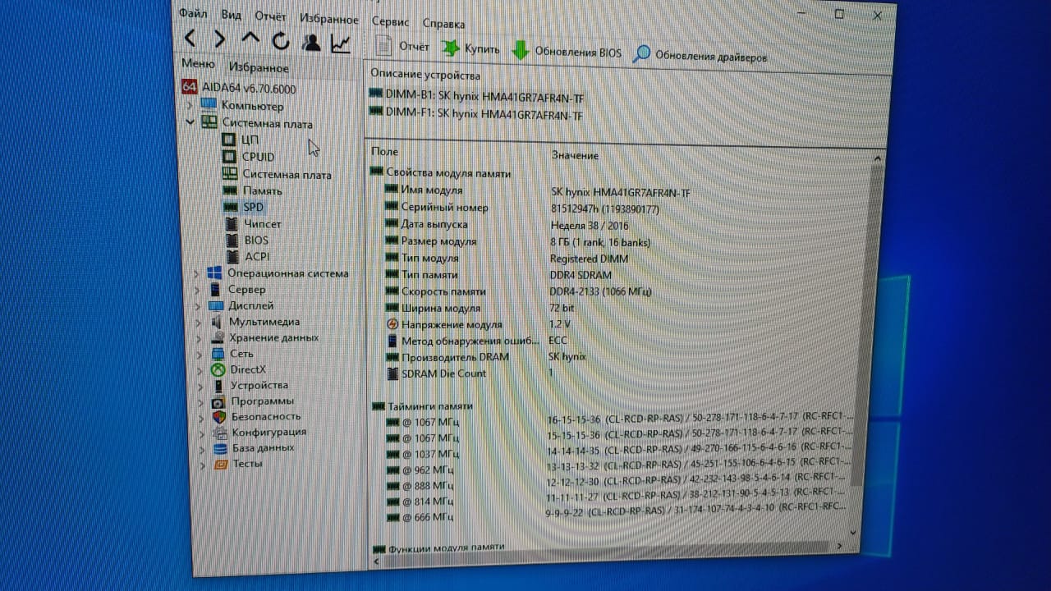The height and width of the screenshot is (591, 1051).
Task: Open the Сервис menu
Action: [391, 22]
